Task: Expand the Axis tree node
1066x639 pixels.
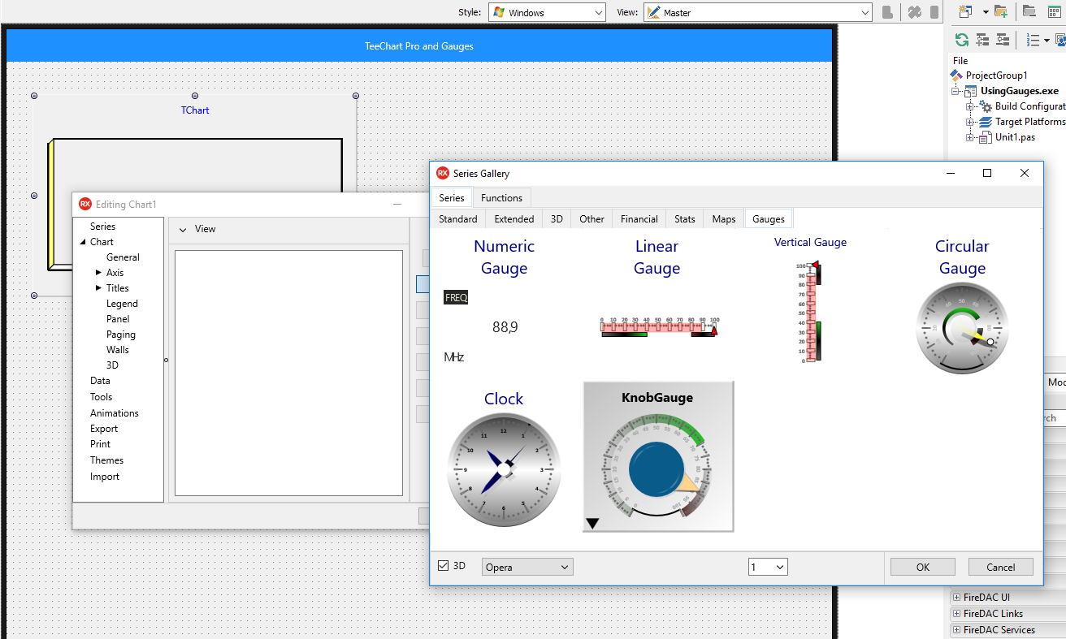Action: (x=99, y=273)
